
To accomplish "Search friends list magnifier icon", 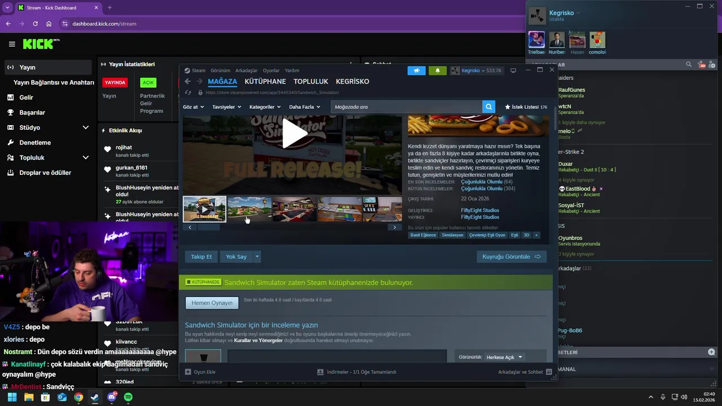I will coord(689,65).
